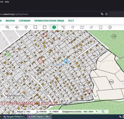Open the СПРАВКИ menu

[24, 21]
